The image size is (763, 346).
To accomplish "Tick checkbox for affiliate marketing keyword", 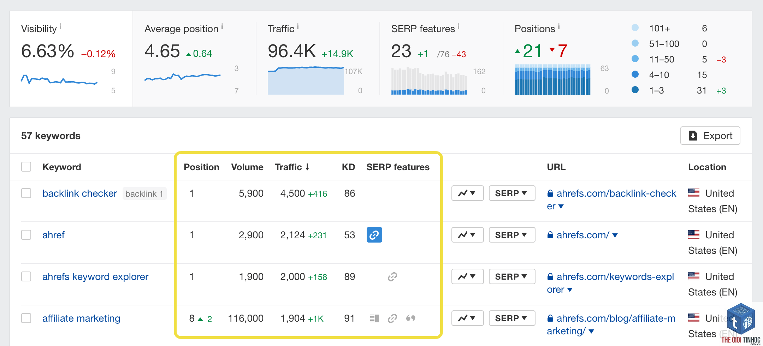I will point(26,318).
